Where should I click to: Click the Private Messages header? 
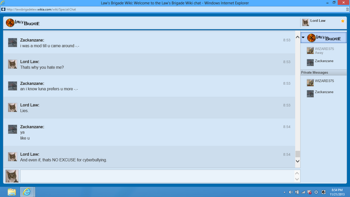click(323, 73)
